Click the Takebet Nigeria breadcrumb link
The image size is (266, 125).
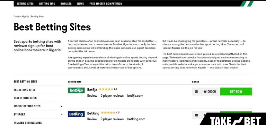point(21,16)
